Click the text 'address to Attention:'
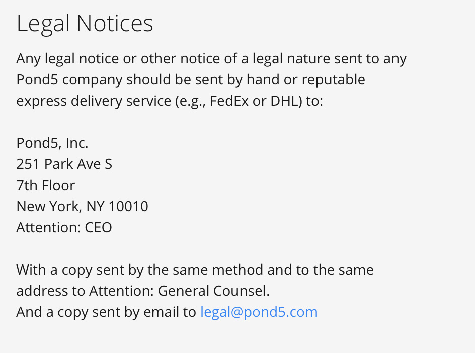 (85, 291)
